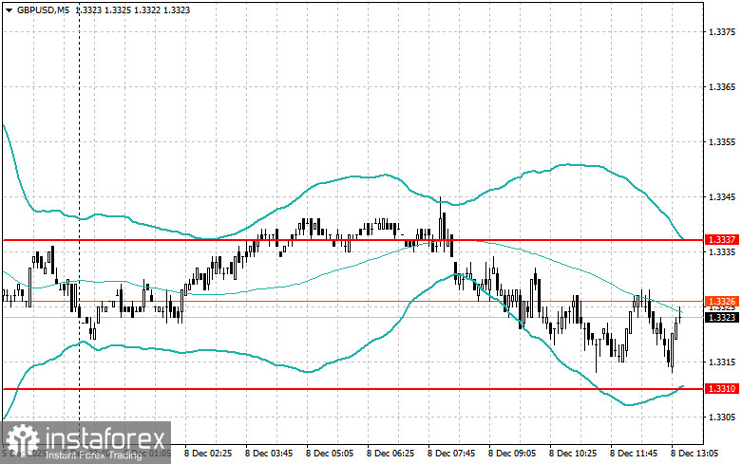Select the 8 Dec 07:45 time label
The width and height of the screenshot is (742, 464).
(451, 454)
